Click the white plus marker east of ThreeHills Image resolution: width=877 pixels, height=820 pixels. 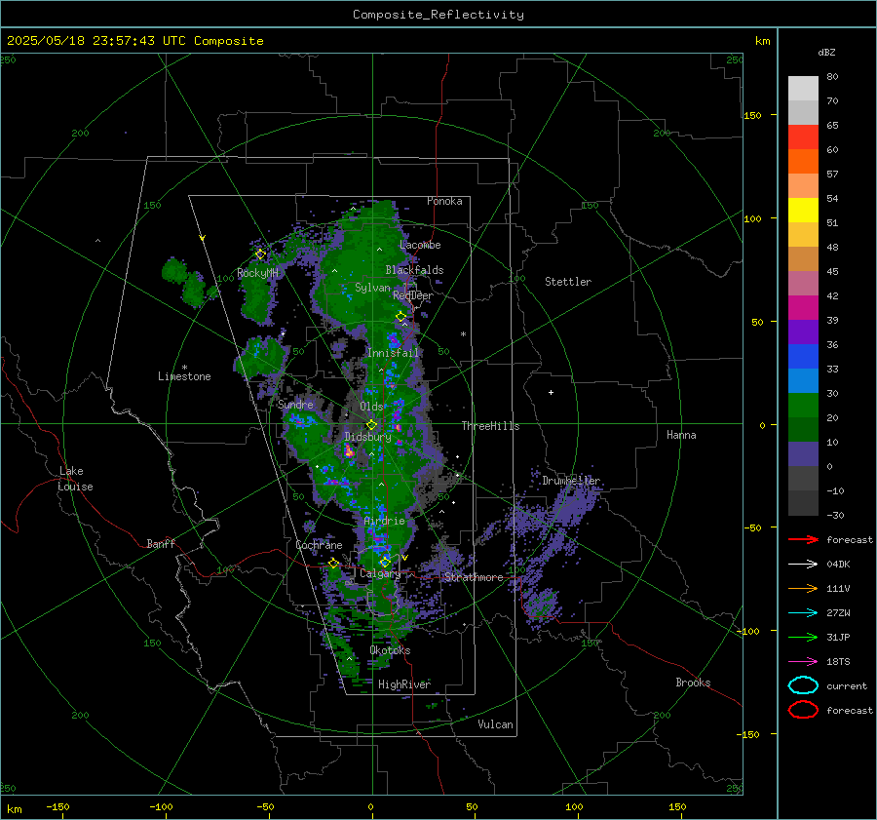coord(551,392)
